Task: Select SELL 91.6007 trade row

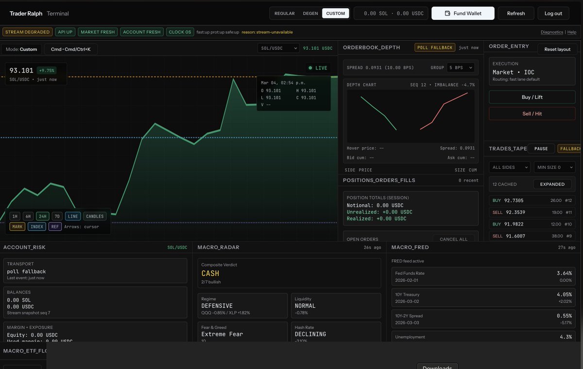Action: (532, 236)
